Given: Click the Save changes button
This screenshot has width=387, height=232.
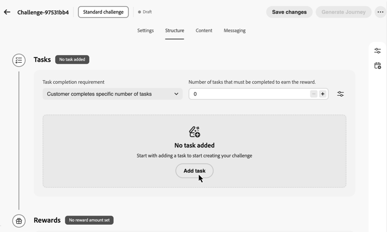Looking at the screenshot, I should click(x=289, y=12).
